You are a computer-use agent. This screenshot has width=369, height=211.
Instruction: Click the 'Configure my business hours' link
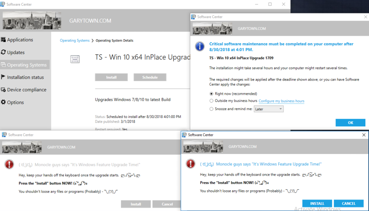click(281, 101)
